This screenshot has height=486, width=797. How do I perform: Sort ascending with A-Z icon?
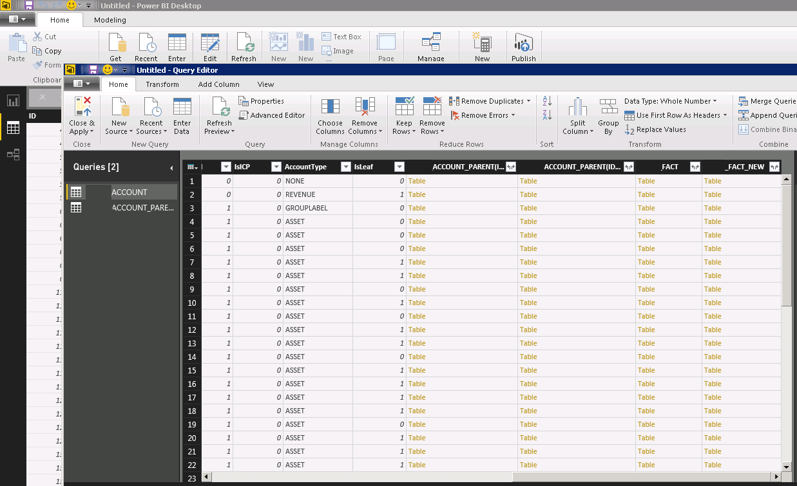tap(548, 101)
